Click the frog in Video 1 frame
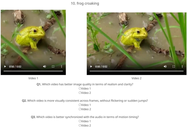Viewport: 187px width, 129px height. pos(30,37)
